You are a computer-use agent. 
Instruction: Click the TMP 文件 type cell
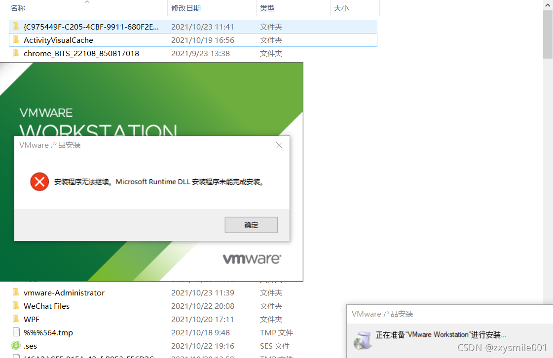click(276, 333)
